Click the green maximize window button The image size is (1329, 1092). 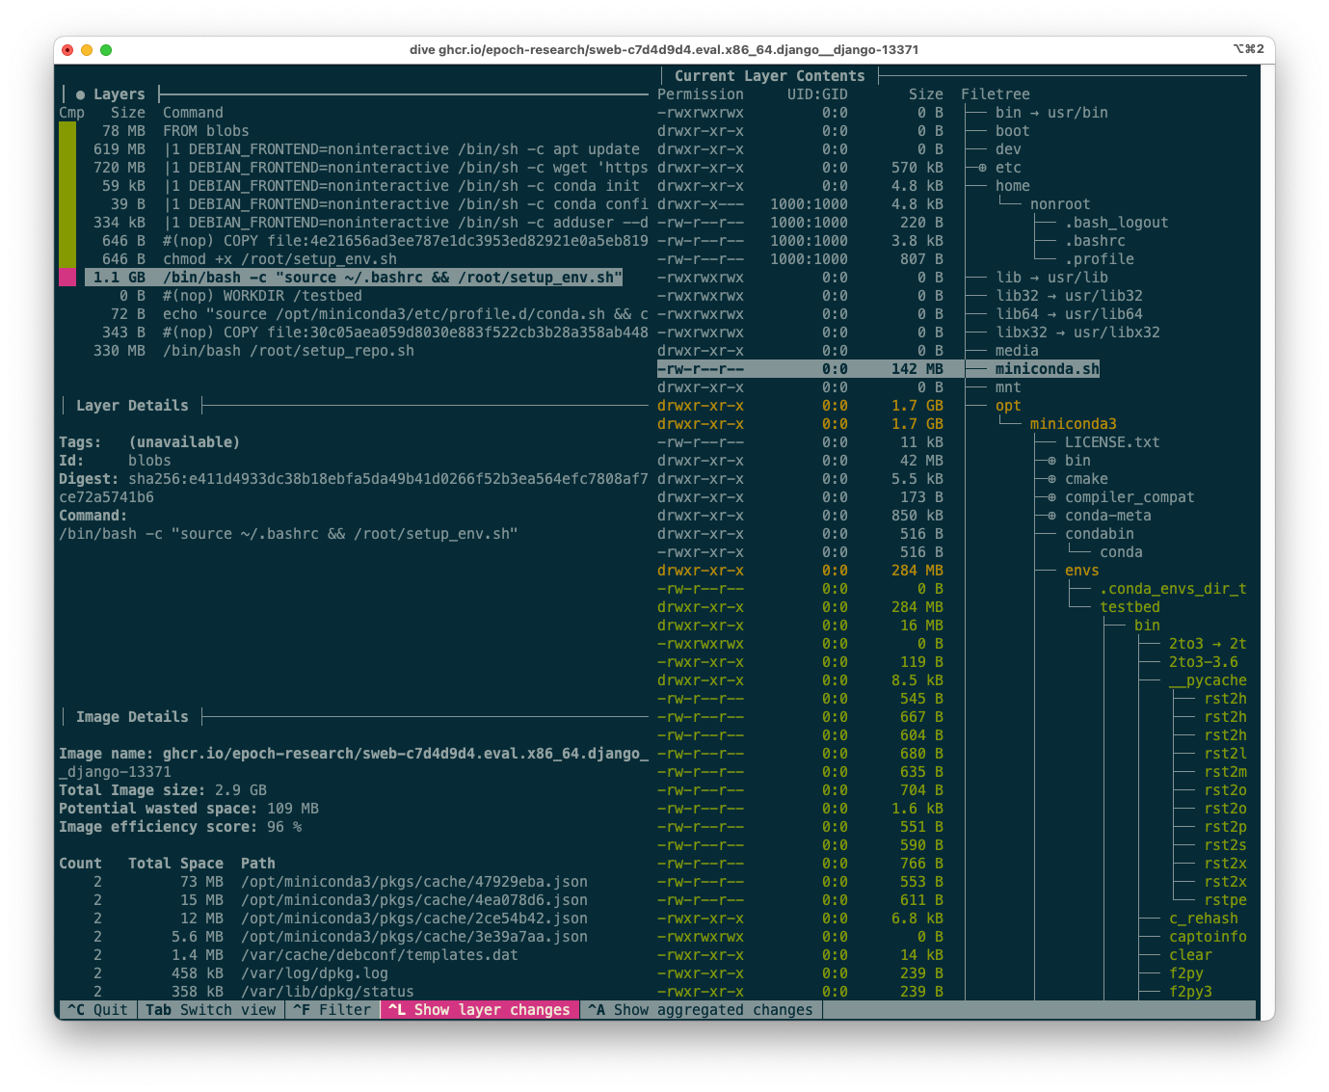click(x=106, y=50)
